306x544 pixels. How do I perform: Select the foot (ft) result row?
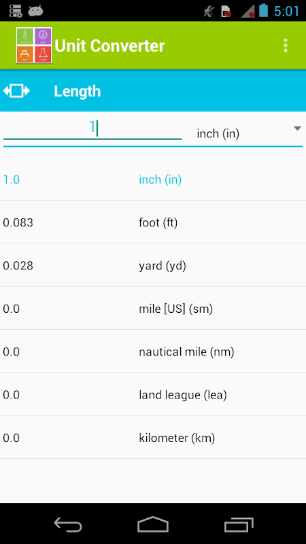point(153,222)
